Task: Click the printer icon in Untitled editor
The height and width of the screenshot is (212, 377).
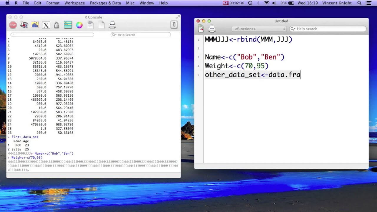Action: point(212,29)
